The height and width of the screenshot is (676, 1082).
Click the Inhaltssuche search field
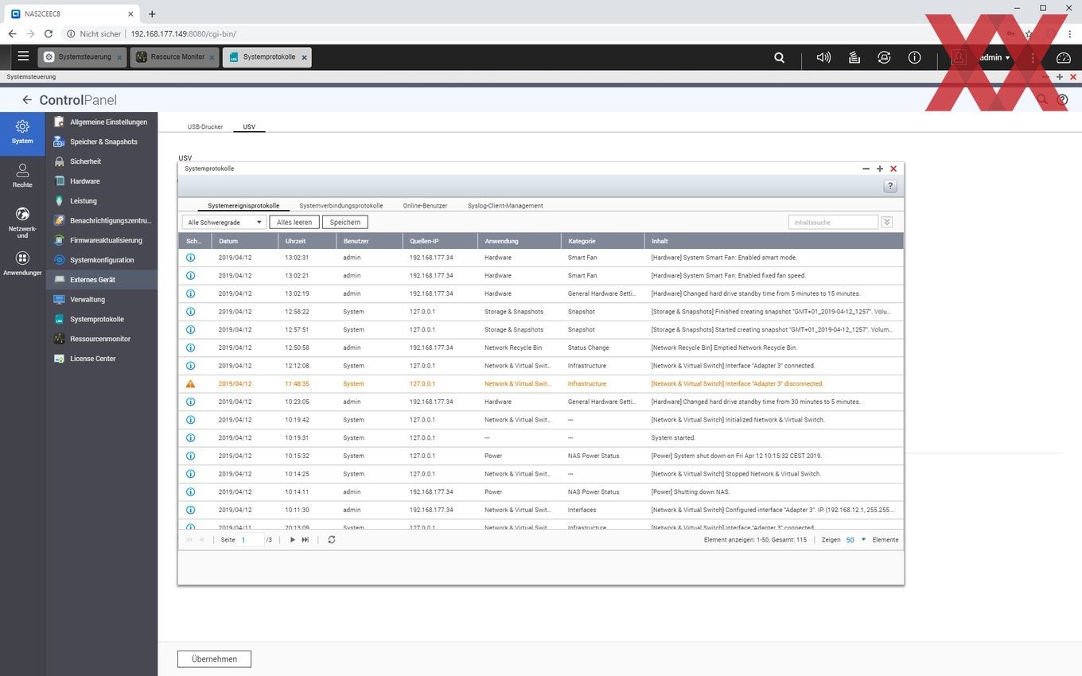(x=833, y=223)
